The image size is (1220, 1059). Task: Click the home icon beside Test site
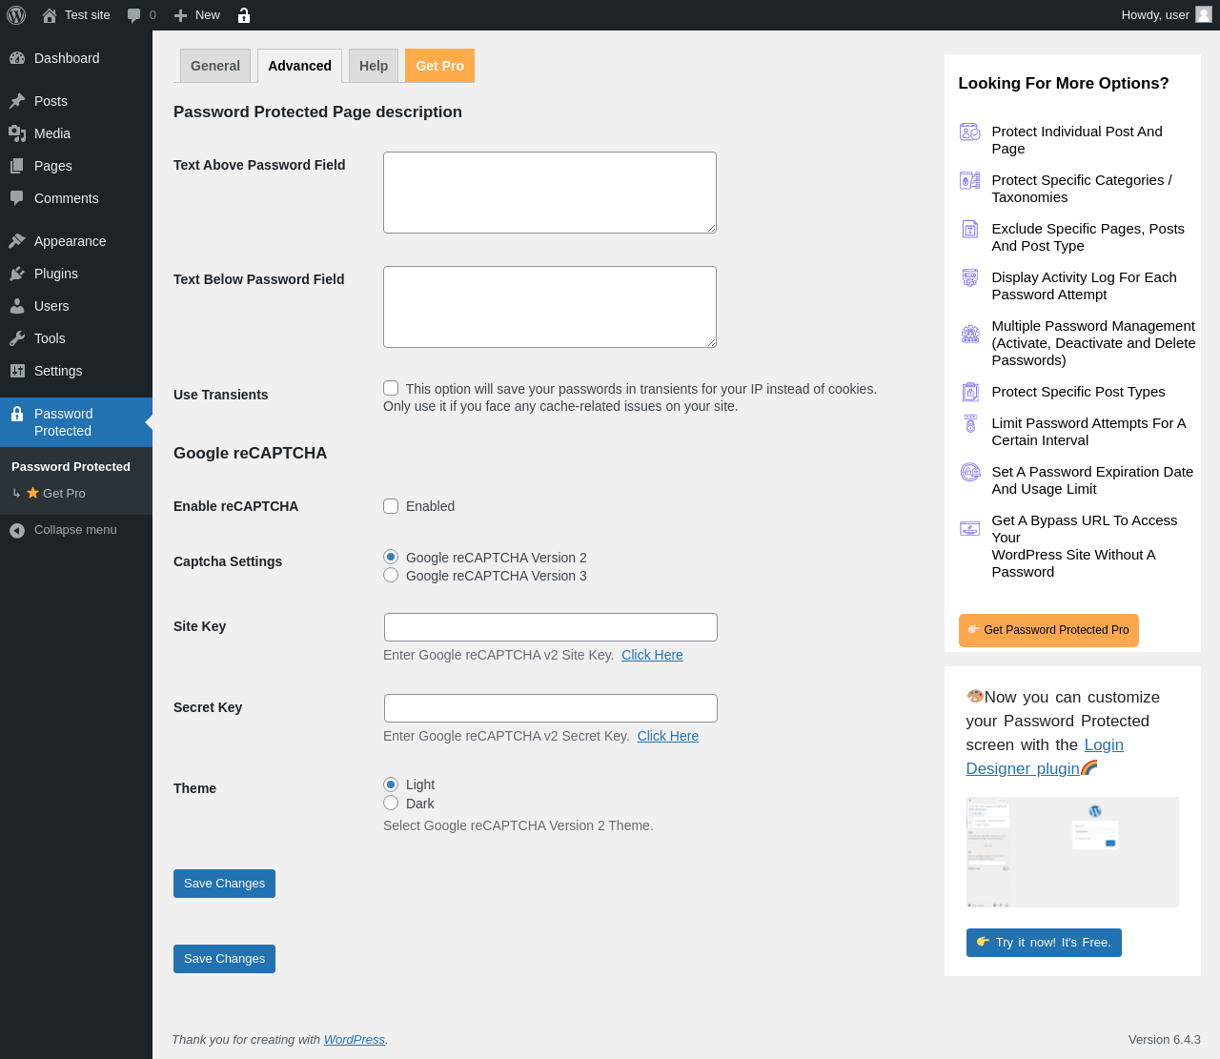click(x=50, y=15)
